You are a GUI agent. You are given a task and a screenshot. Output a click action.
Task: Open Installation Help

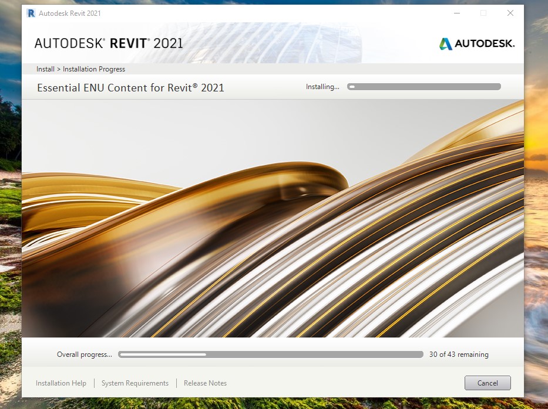click(x=60, y=383)
